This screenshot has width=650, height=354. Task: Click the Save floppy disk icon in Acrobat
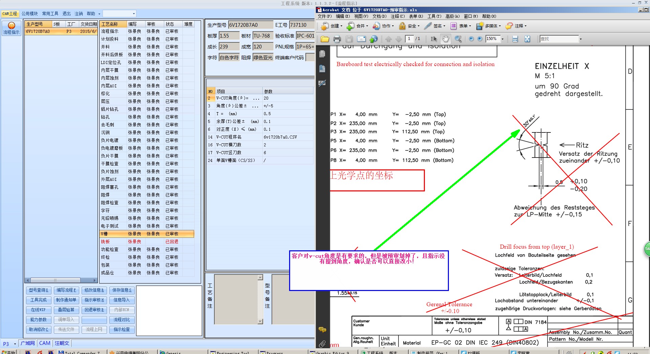[349, 39]
